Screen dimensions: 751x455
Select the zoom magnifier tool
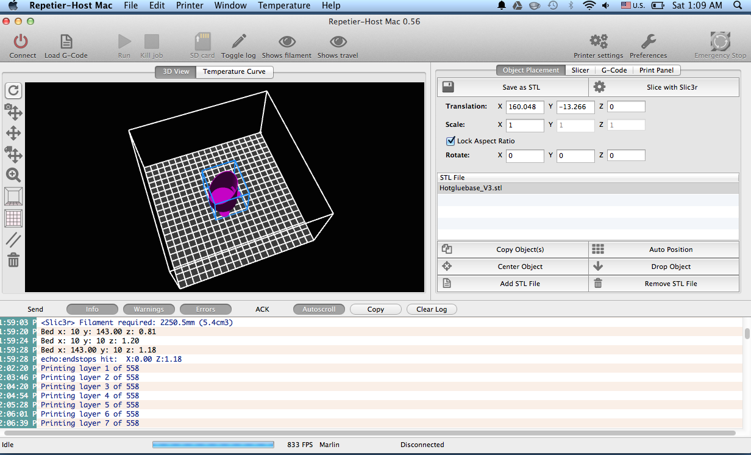(x=13, y=176)
